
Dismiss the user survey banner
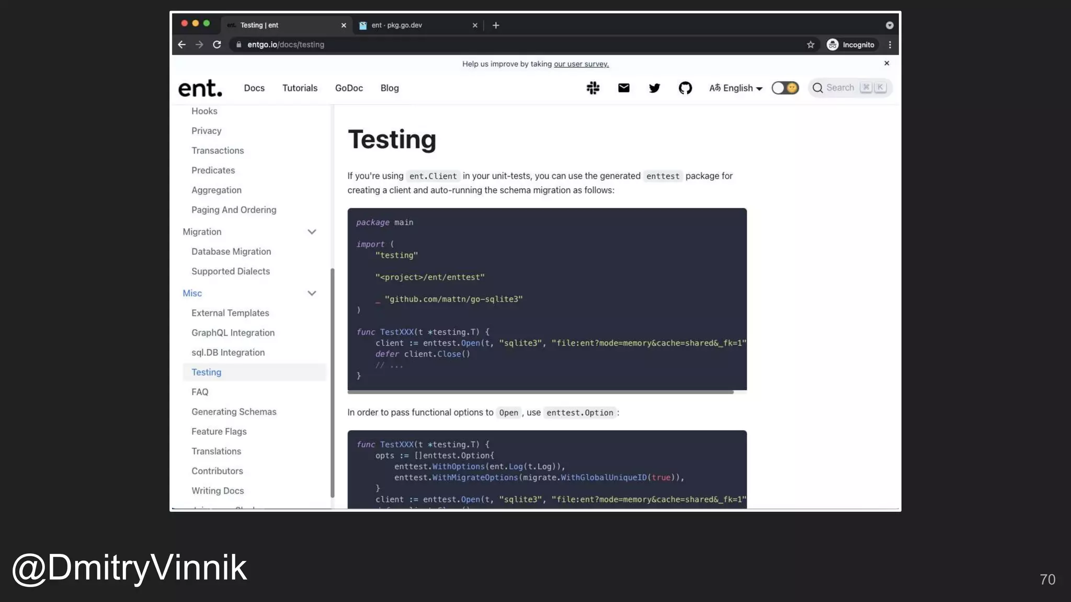point(886,63)
